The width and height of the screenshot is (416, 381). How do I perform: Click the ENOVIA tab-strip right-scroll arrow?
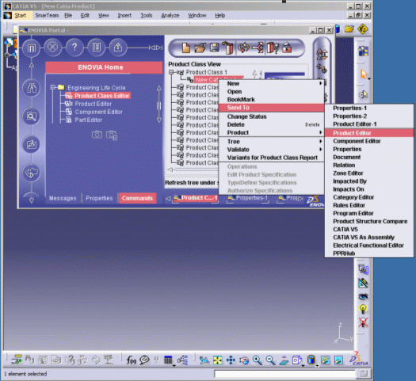(301, 198)
